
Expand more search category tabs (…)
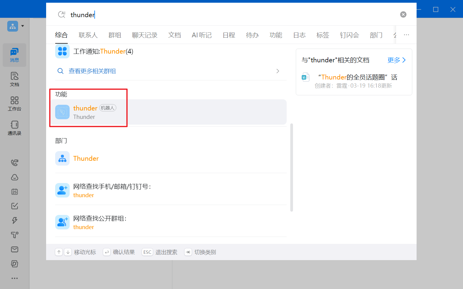tap(406, 35)
